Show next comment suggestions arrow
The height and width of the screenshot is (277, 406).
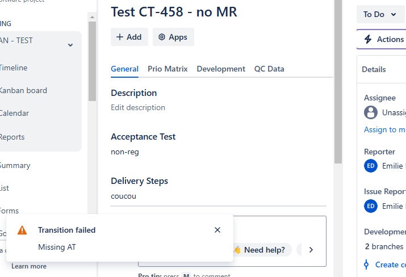(311, 250)
